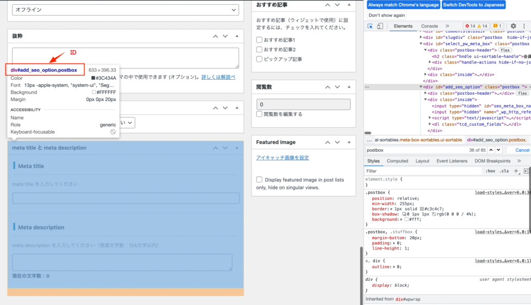
Task: Open the アイキャッチ画像を設定 link
Action: [x=283, y=157]
